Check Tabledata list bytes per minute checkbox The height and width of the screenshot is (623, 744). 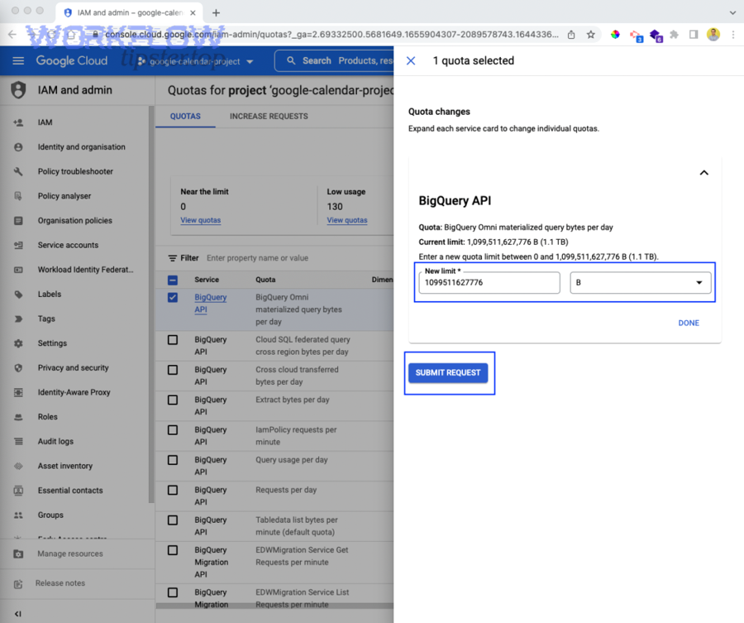click(173, 520)
